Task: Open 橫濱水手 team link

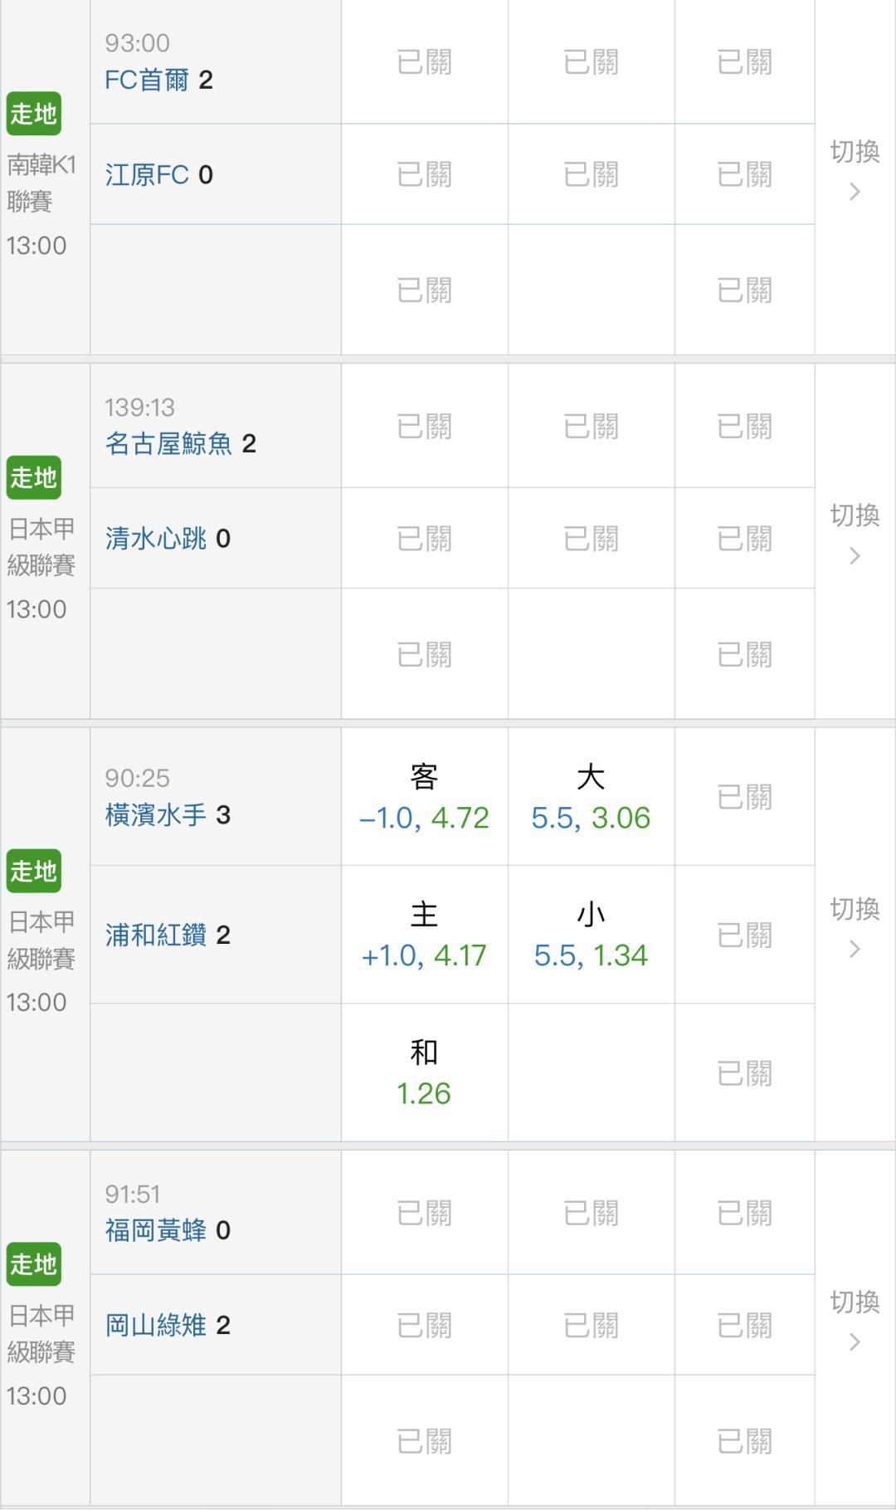Action: 156,815
